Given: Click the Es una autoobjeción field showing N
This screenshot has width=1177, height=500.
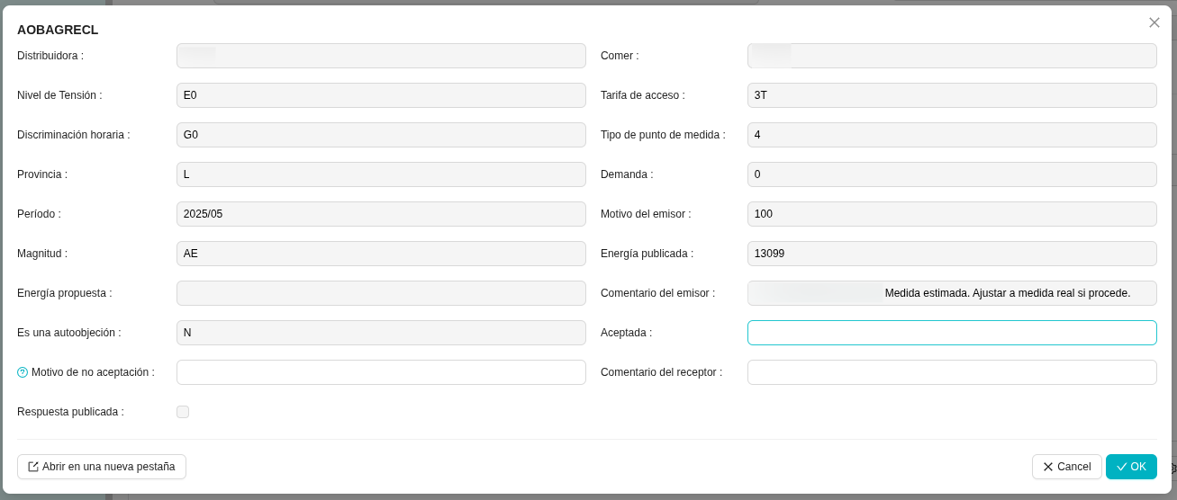Looking at the screenshot, I should pyautogui.click(x=381, y=333).
